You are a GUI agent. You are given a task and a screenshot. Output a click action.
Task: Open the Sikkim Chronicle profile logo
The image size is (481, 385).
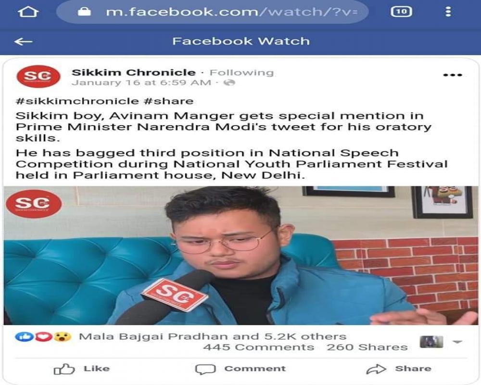38,77
